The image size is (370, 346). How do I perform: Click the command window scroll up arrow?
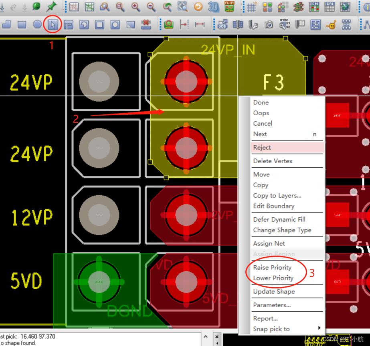[x=206, y=336]
